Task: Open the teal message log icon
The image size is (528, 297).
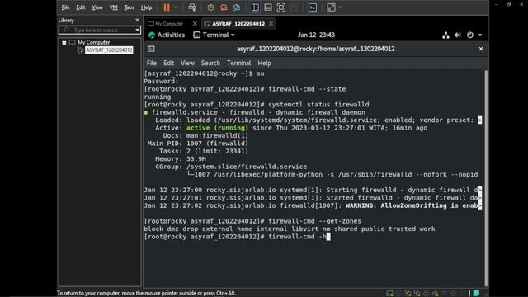Action: point(476,294)
